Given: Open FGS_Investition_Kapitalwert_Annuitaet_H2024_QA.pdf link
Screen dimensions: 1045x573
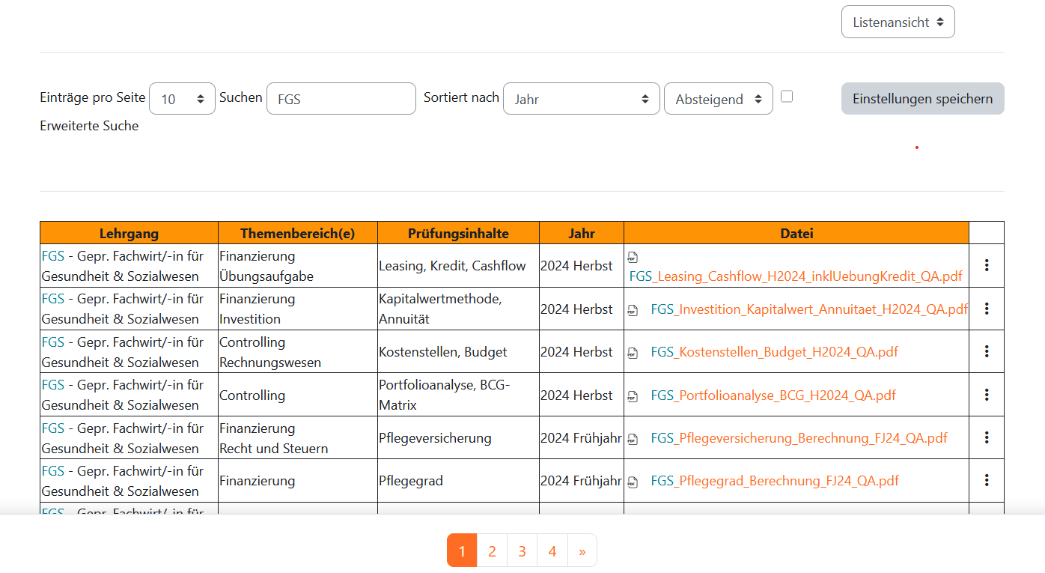Looking at the screenshot, I should pyautogui.click(x=808, y=309).
